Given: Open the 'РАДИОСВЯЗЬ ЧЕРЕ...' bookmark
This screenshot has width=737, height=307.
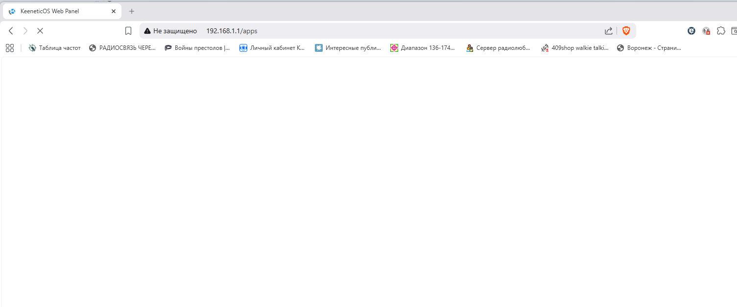Looking at the screenshot, I should 122,48.
